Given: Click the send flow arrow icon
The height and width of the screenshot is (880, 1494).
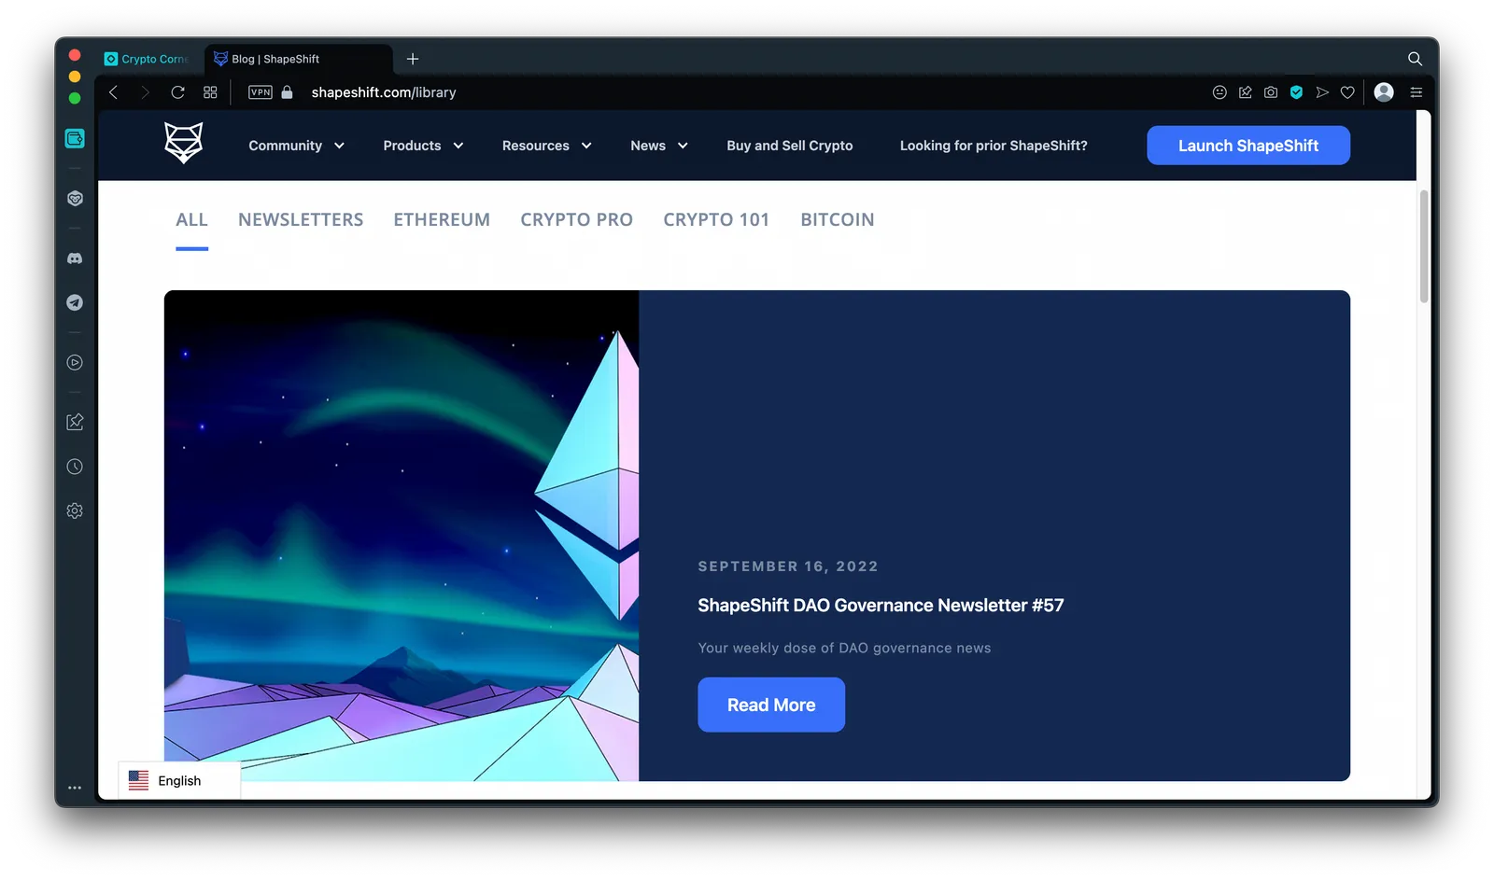Looking at the screenshot, I should [x=1322, y=92].
